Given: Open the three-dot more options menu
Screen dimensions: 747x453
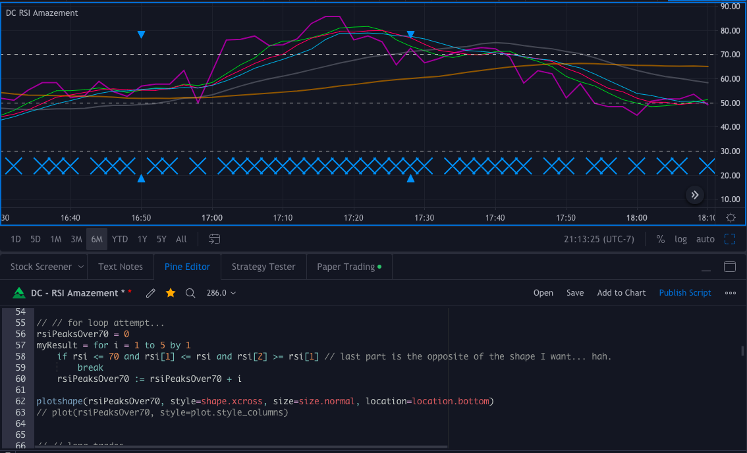Looking at the screenshot, I should coord(731,293).
